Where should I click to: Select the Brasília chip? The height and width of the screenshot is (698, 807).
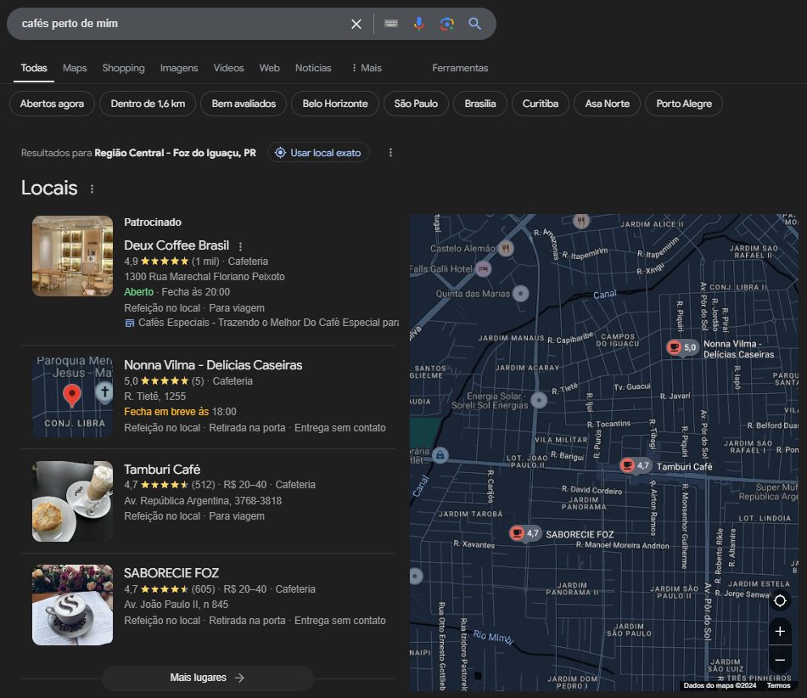coord(480,104)
